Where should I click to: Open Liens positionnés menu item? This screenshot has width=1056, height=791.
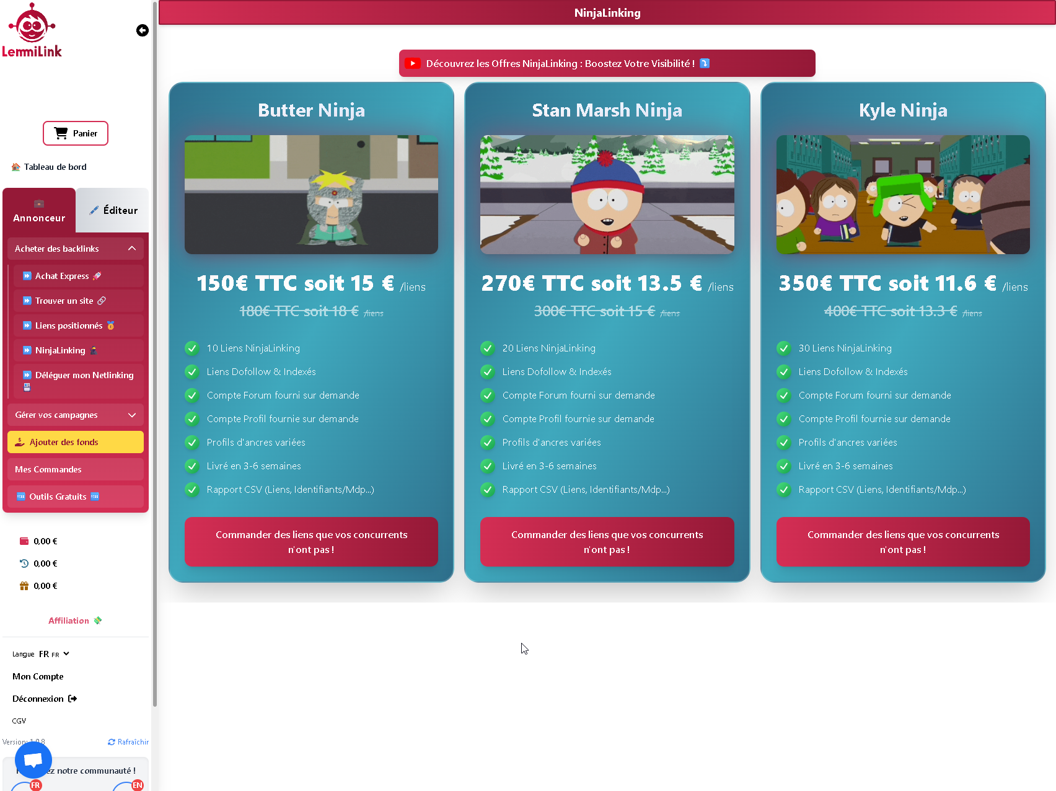coord(78,325)
